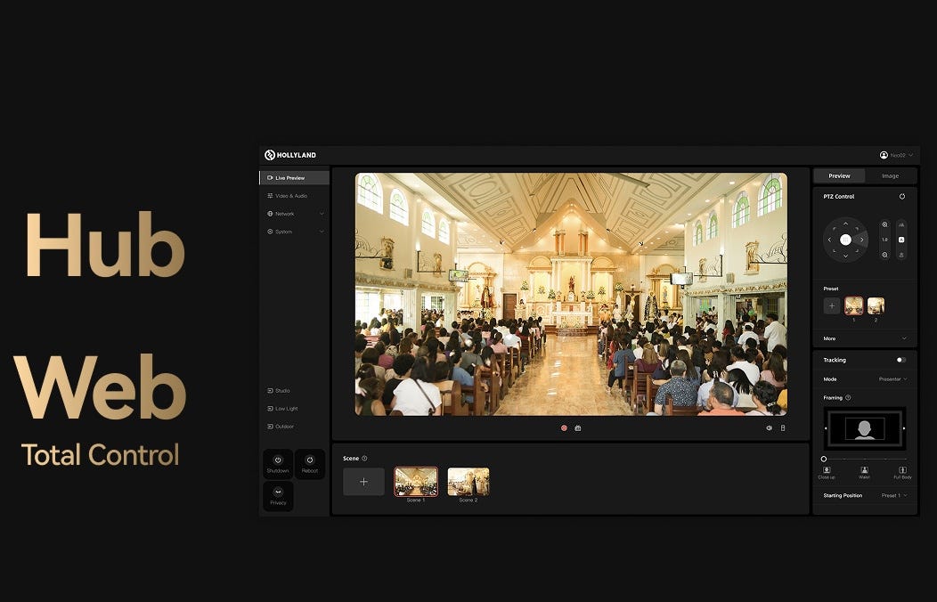Select Live Preview in the sidebar
937x602 pixels.
tap(294, 178)
